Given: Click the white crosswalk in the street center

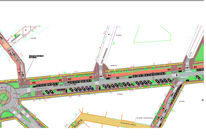Looking at the screenshot, I should tap(97, 83).
